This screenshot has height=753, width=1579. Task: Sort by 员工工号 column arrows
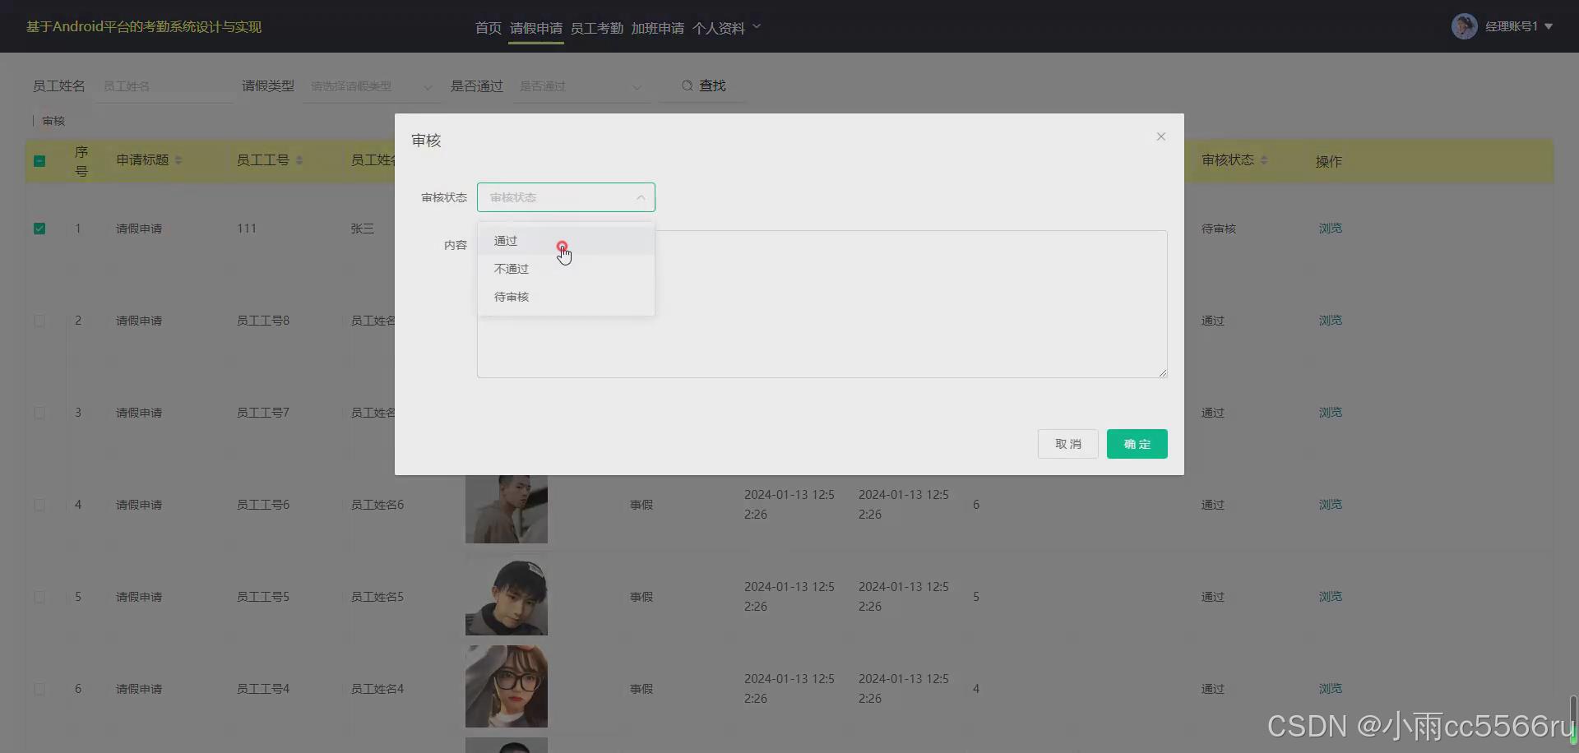click(299, 160)
